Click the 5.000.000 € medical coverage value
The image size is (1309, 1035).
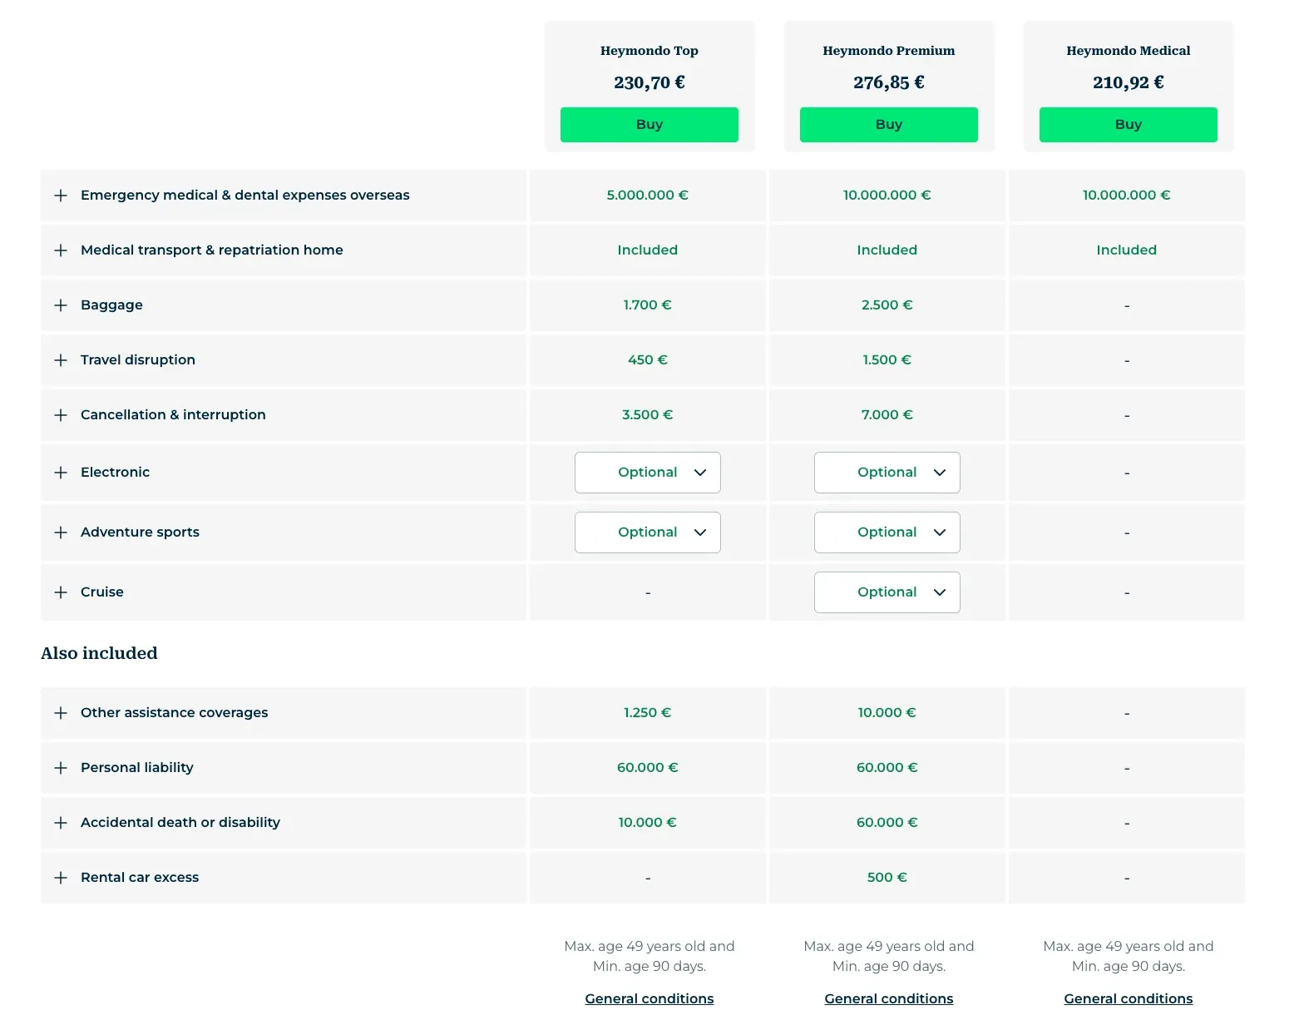tap(648, 196)
